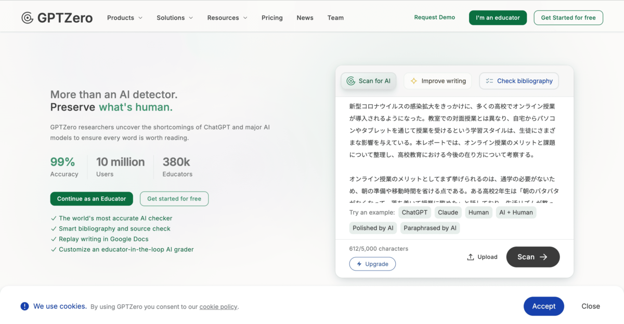Expand the Resources menu chevron
This screenshot has height=324, width=624.
tap(245, 18)
